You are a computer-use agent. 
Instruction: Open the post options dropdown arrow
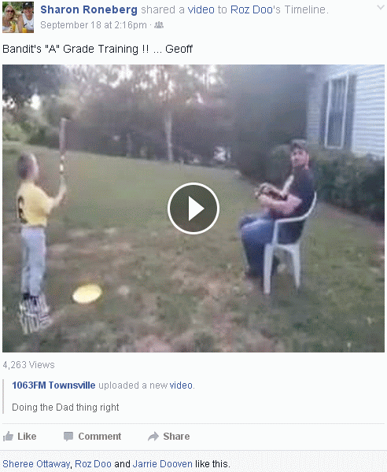click(x=381, y=8)
